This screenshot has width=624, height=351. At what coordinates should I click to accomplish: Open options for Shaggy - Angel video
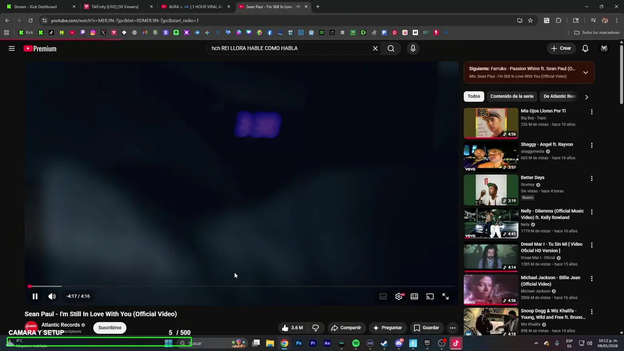tap(592, 145)
